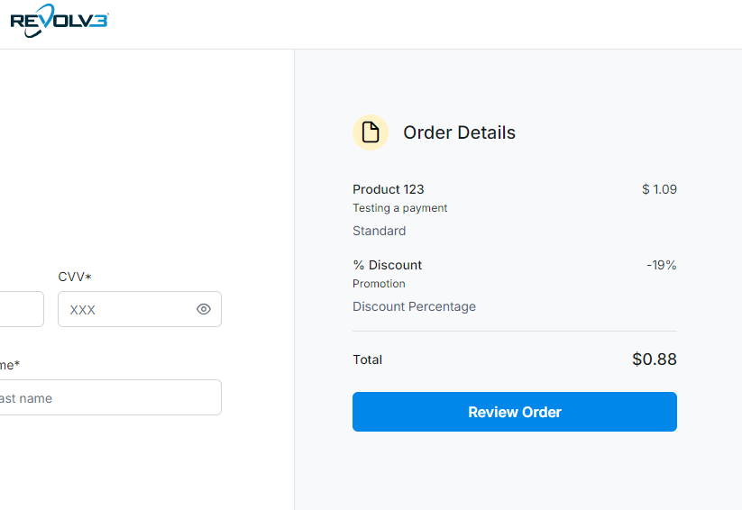Click the Discount Percentage text
The width and height of the screenshot is (742, 510).
click(x=414, y=306)
